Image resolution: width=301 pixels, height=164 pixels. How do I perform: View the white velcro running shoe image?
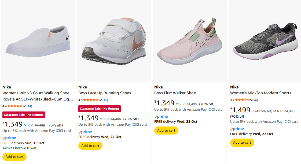114,40
